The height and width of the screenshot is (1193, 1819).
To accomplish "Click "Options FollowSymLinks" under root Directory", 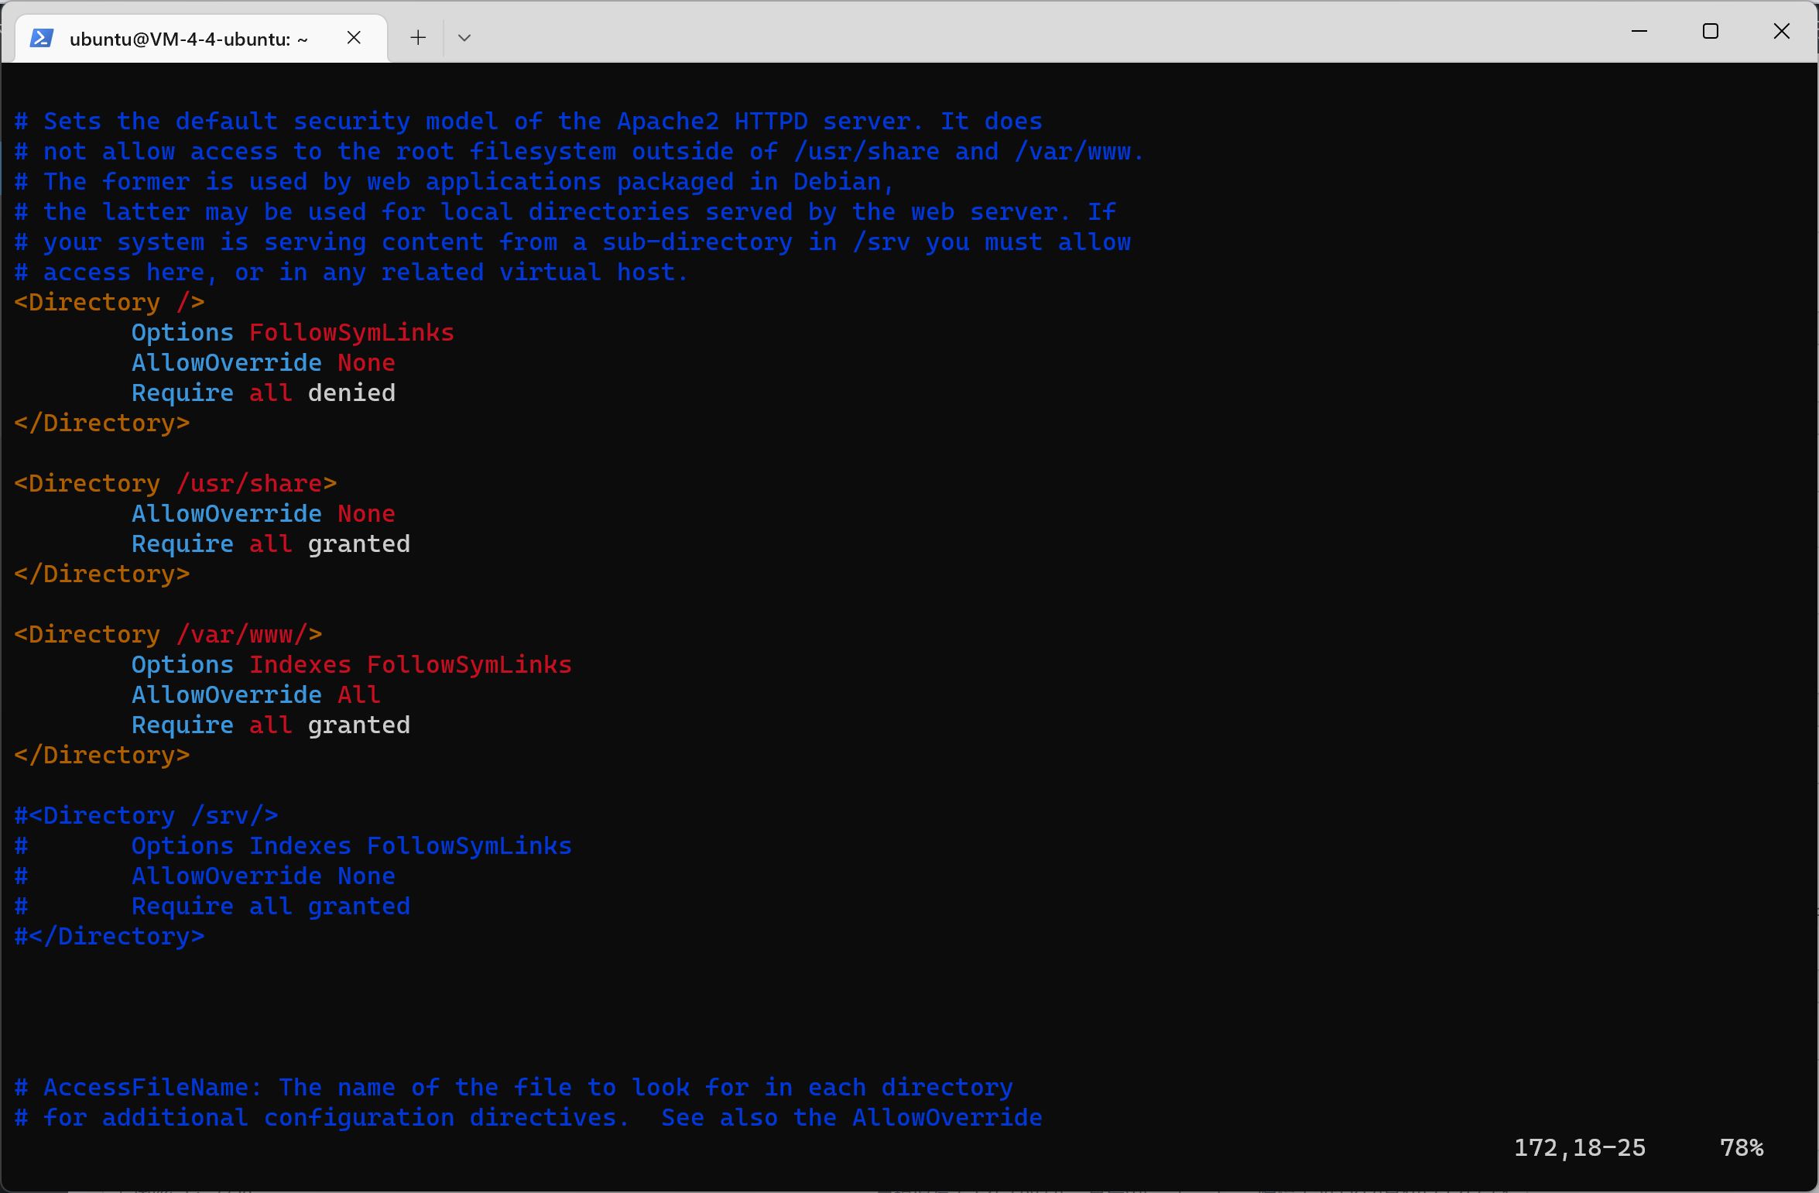I will click(293, 332).
